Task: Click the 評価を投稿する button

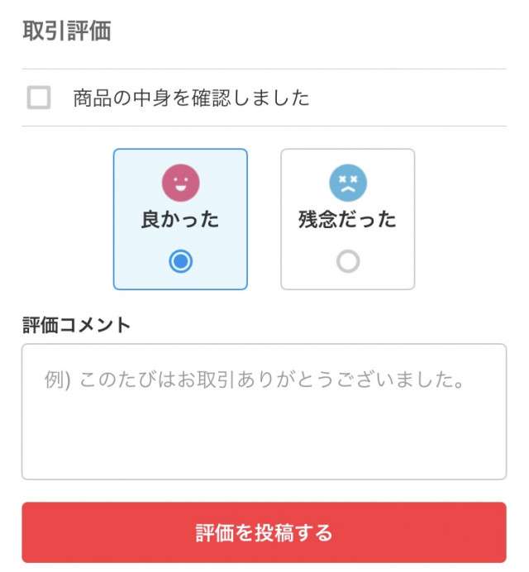Action: pyautogui.click(x=264, y=532)
